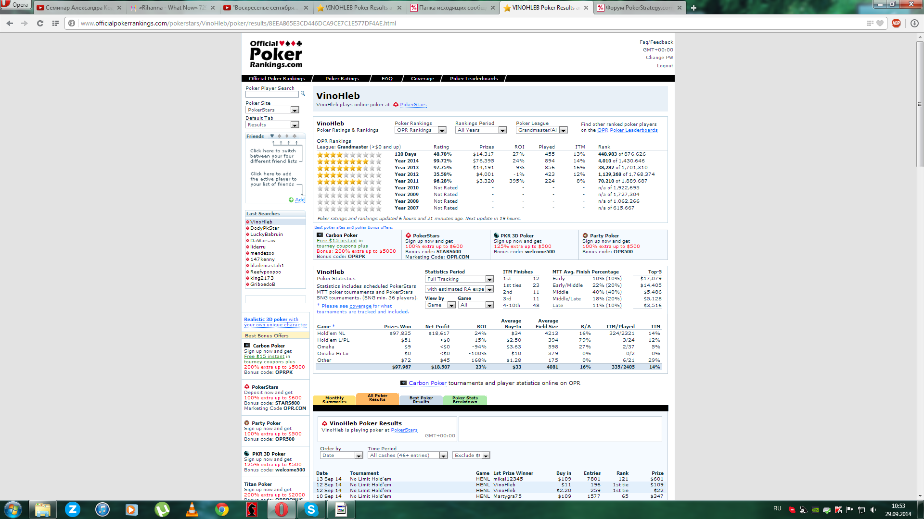Select the club friend list icon

tap(295, 136)
